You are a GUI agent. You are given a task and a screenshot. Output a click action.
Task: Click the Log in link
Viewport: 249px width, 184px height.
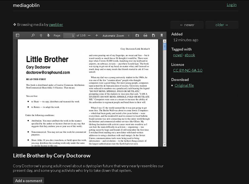point(232,5)
